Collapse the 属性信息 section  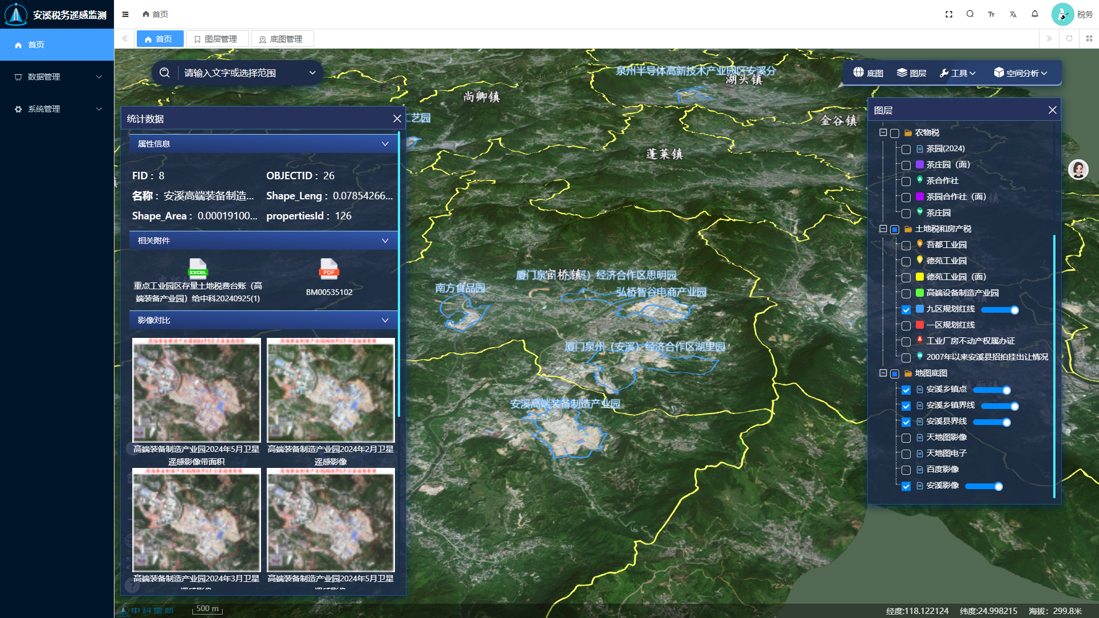tap(385, 144)
